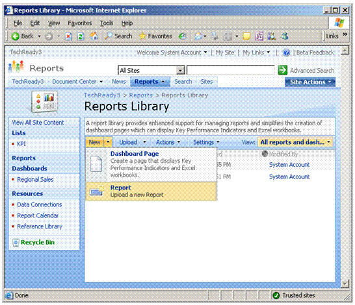The height and width of the screenshot is (305, 355).
Task: Click the Print icon in IE toolbar
Action: click(x=215, y=36)
